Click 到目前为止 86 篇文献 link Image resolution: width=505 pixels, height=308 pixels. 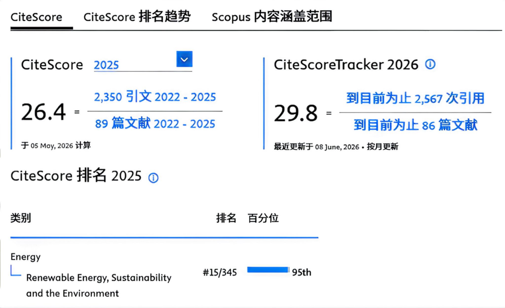coord(415,125)
